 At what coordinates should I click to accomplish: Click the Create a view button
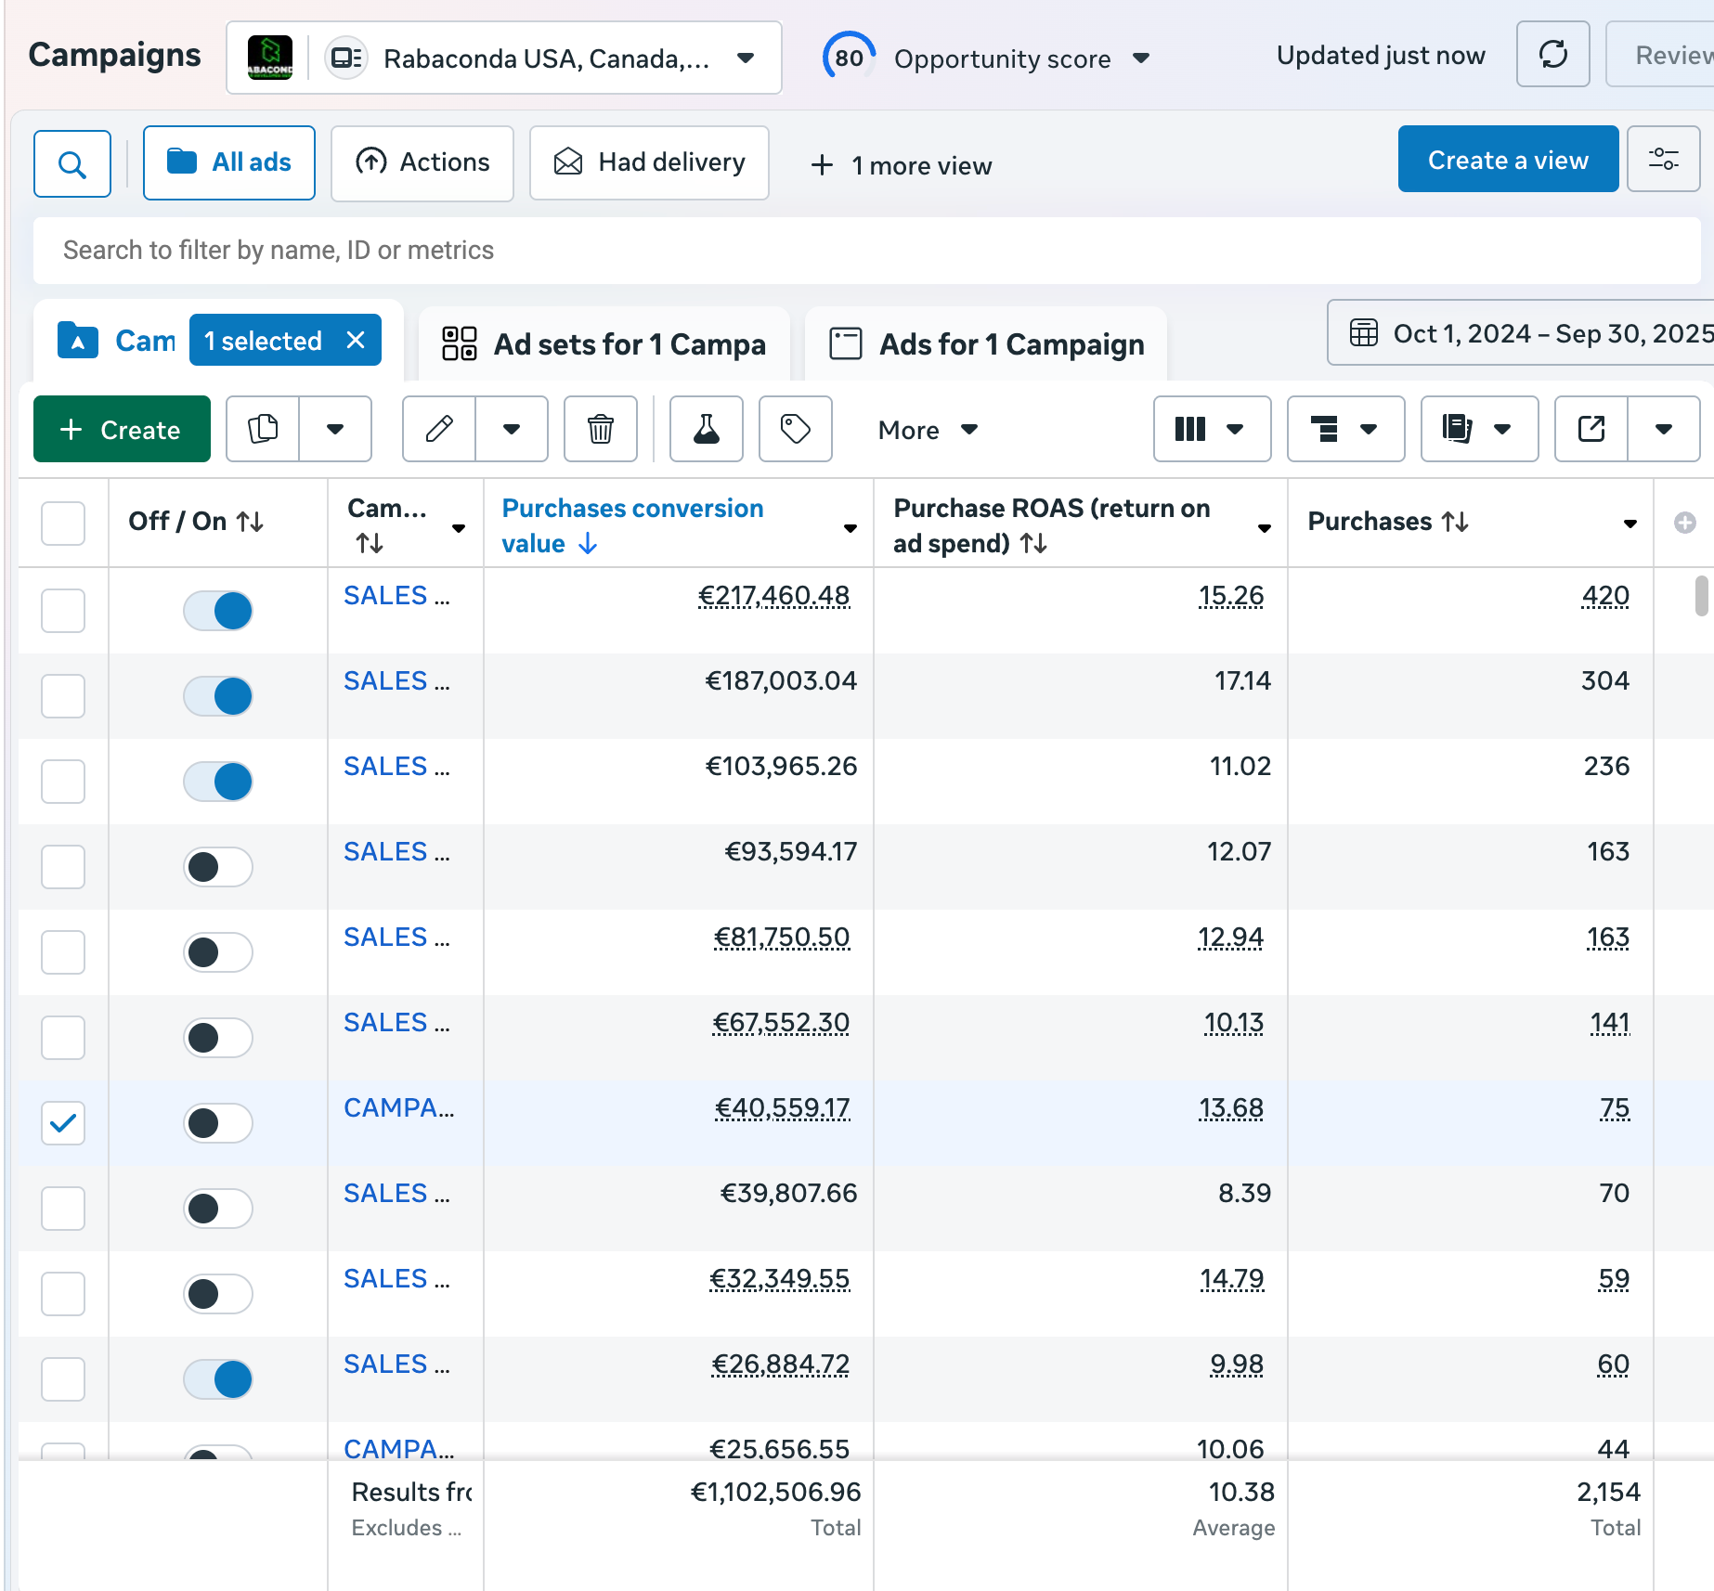click(x=1507, y=160)
